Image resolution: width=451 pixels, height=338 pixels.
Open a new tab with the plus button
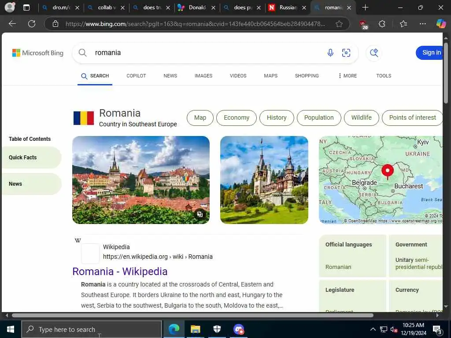pos(365,7)
